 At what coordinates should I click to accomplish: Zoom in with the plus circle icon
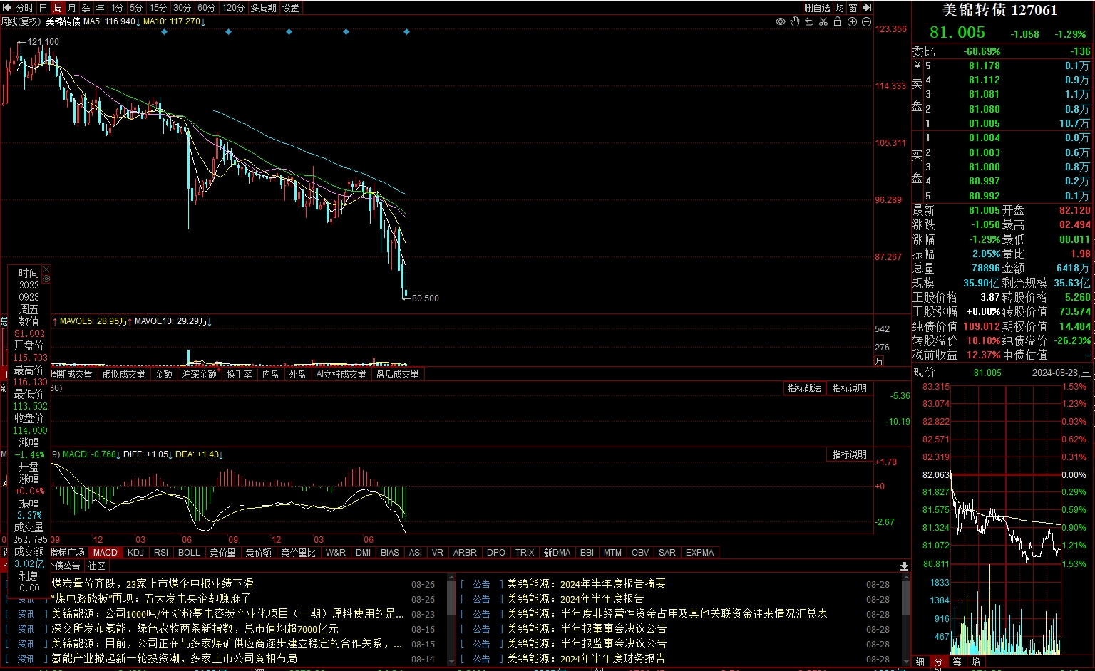click(852, 22)
